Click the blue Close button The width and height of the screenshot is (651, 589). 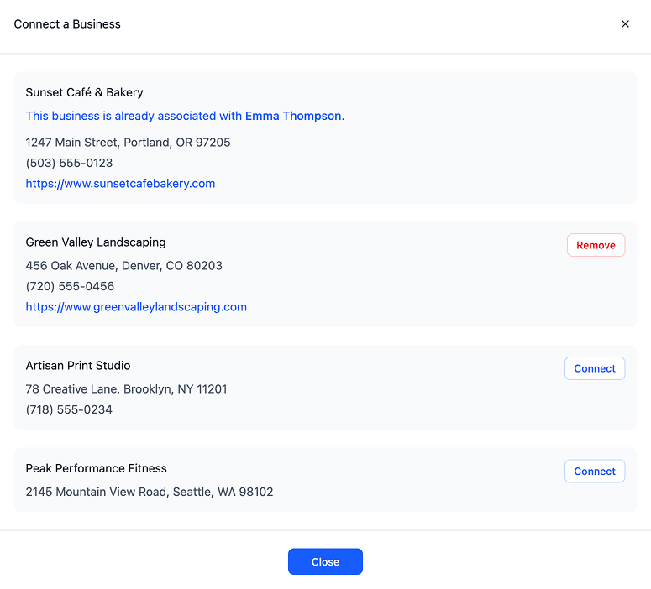(x=325, y=561)
